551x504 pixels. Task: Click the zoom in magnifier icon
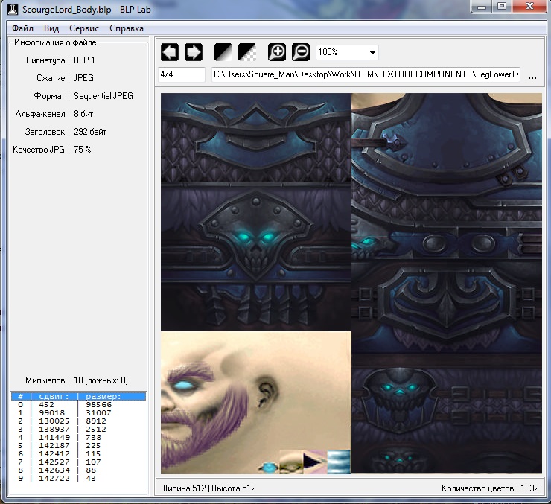[x=277, y=52]
